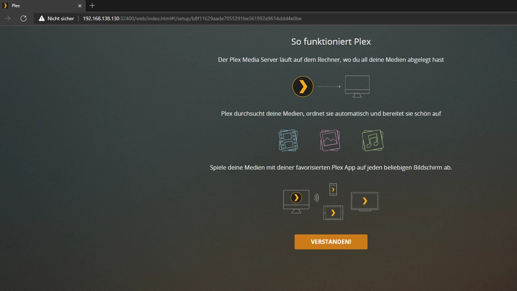Click the Plex logo icon
Screen dimensions: 517x291
click(302, 86)
